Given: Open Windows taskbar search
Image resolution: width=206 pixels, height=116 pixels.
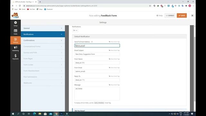Looking at the screenshot, I should point(18,114).
